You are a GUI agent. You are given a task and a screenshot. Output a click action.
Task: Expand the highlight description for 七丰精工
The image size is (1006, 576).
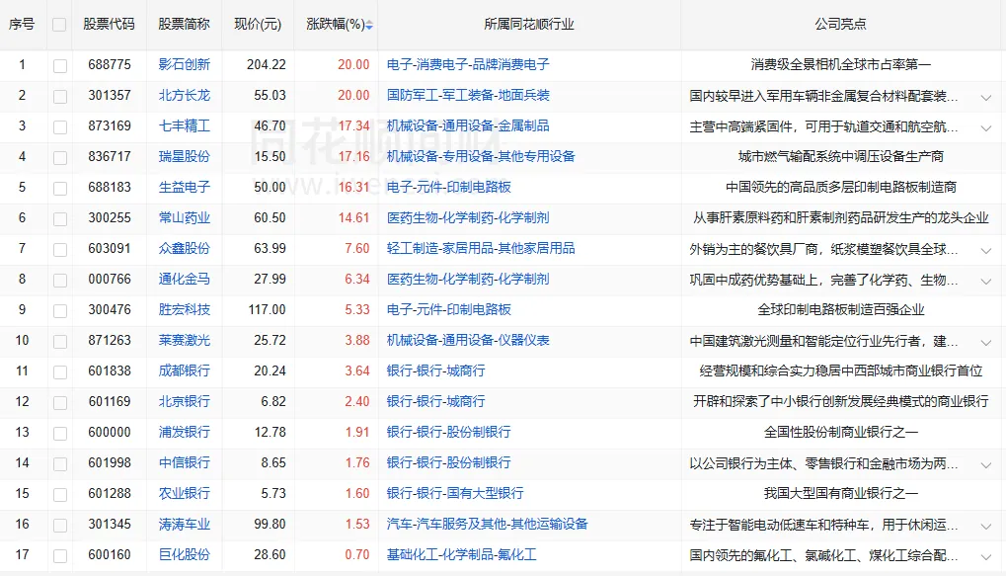986,128
